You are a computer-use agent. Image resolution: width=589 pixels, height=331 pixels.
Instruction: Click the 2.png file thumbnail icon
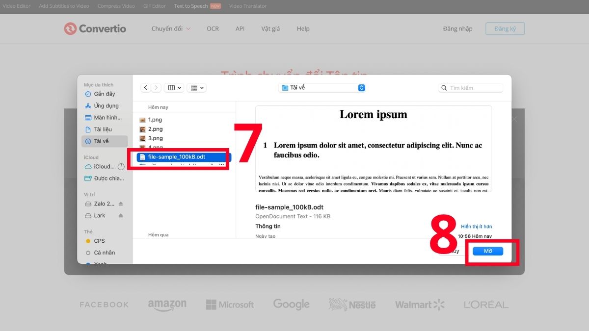143,129
